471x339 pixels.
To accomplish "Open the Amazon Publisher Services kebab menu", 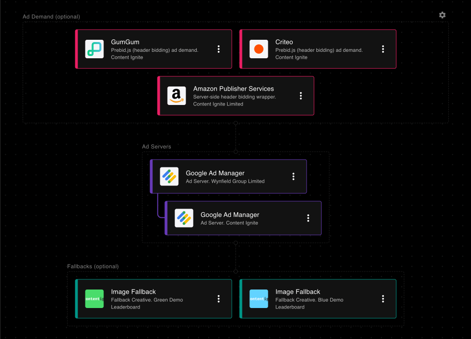I will [301, 96].
